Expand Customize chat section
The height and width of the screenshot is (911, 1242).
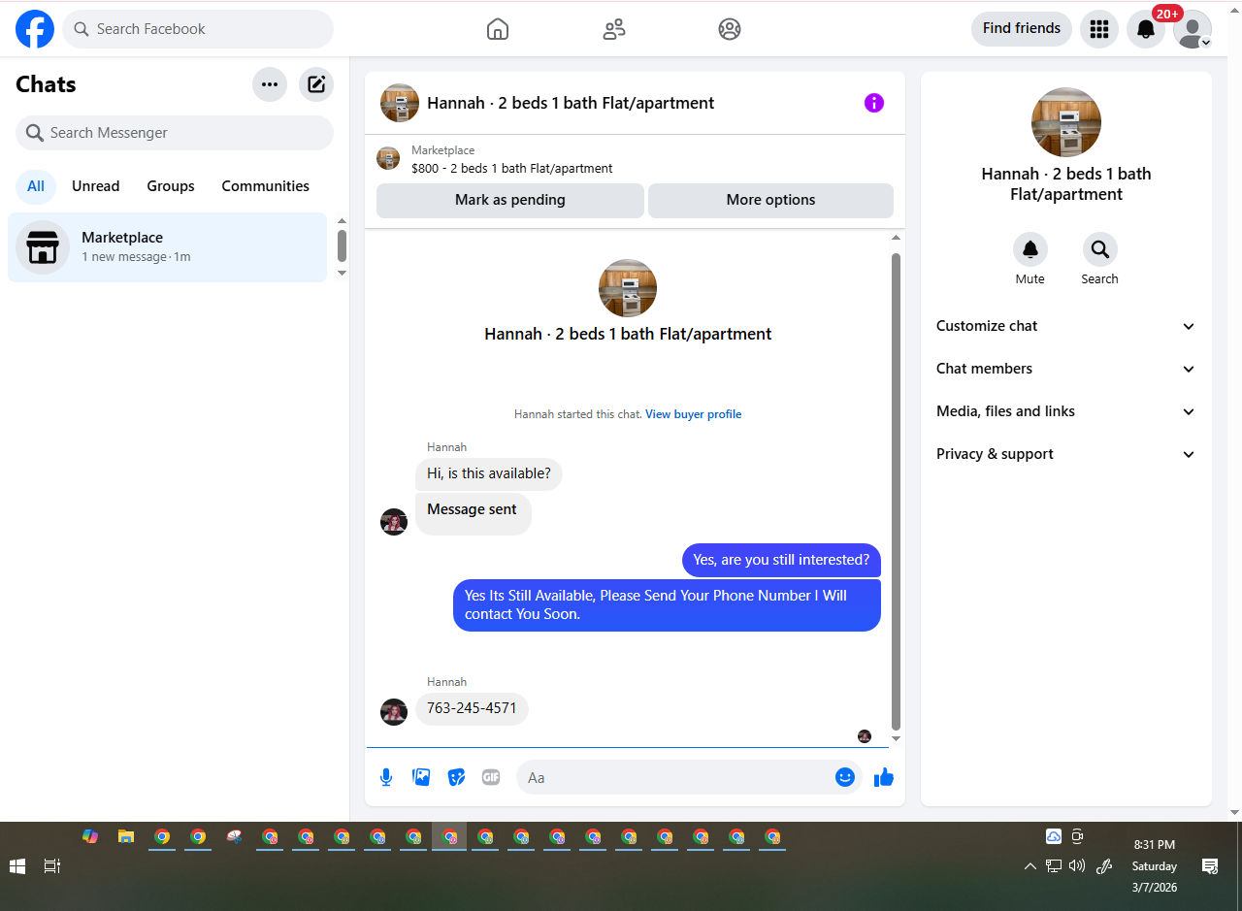click(x=1066, y=326)
